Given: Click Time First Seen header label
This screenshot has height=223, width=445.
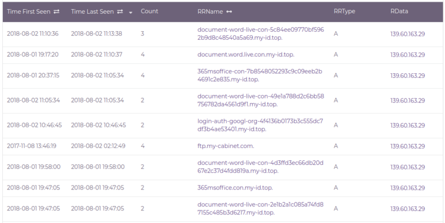Looking at the screenshot, I should click(x=29, y=12).
